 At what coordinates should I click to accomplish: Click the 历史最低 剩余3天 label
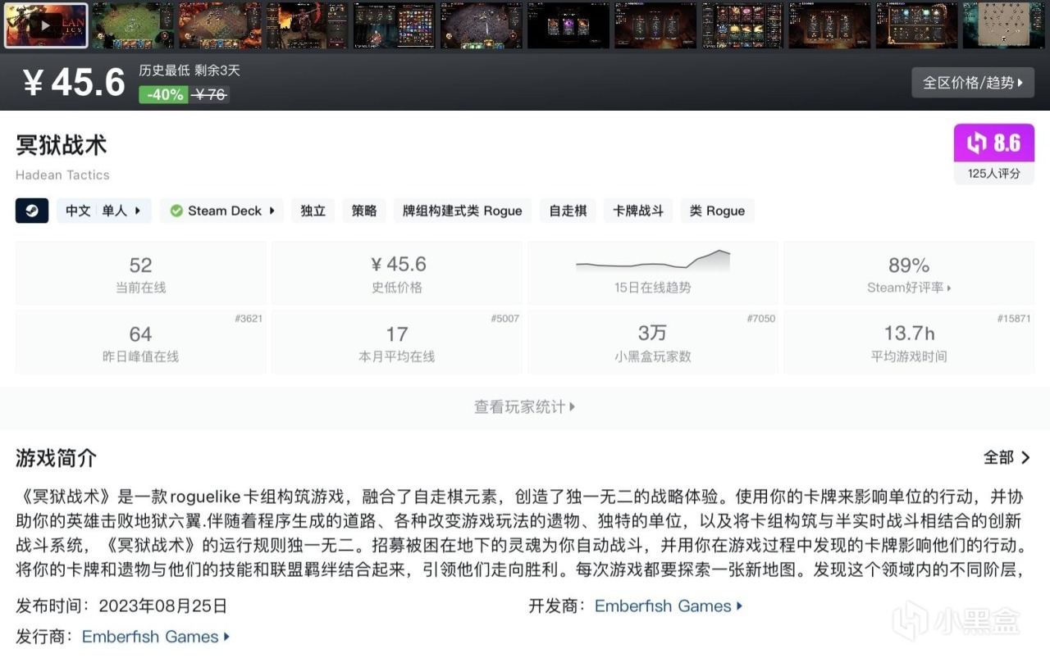(x=189, y=70)
